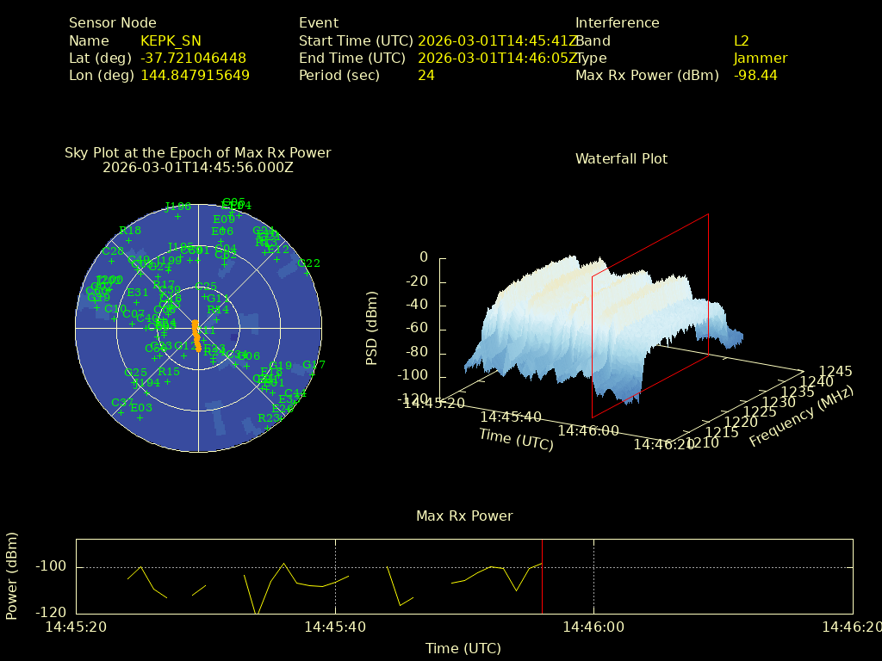Click the red frame in waterfall plot
The height and width of the screenshot is (661, 882).
(709, 284)
